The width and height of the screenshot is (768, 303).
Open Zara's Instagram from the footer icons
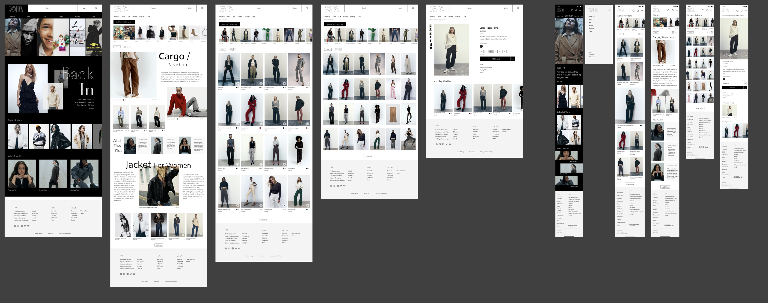15,226
